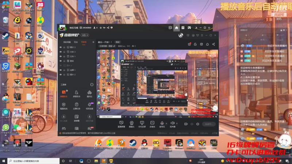Add the camera source (摄像头)
Screen dimensions: 292x164
131,124
